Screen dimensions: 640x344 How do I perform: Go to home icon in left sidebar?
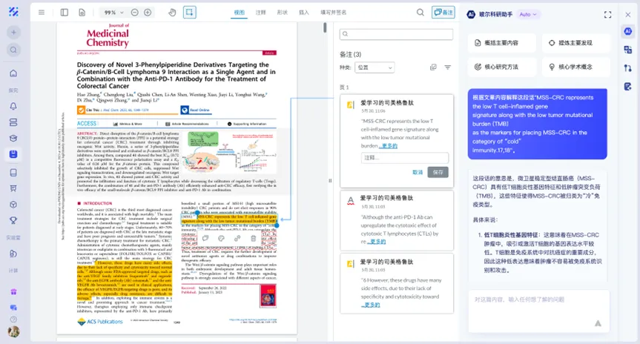(13, 73)
